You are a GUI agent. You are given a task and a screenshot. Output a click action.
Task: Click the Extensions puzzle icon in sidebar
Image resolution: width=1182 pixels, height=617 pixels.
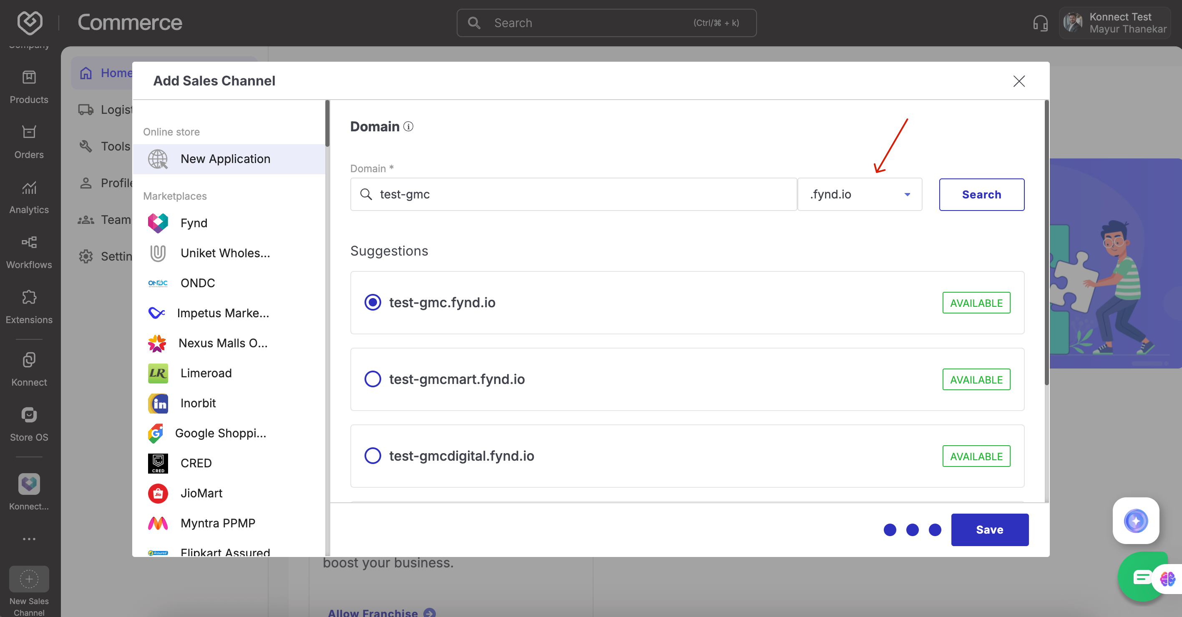[29, 297]
